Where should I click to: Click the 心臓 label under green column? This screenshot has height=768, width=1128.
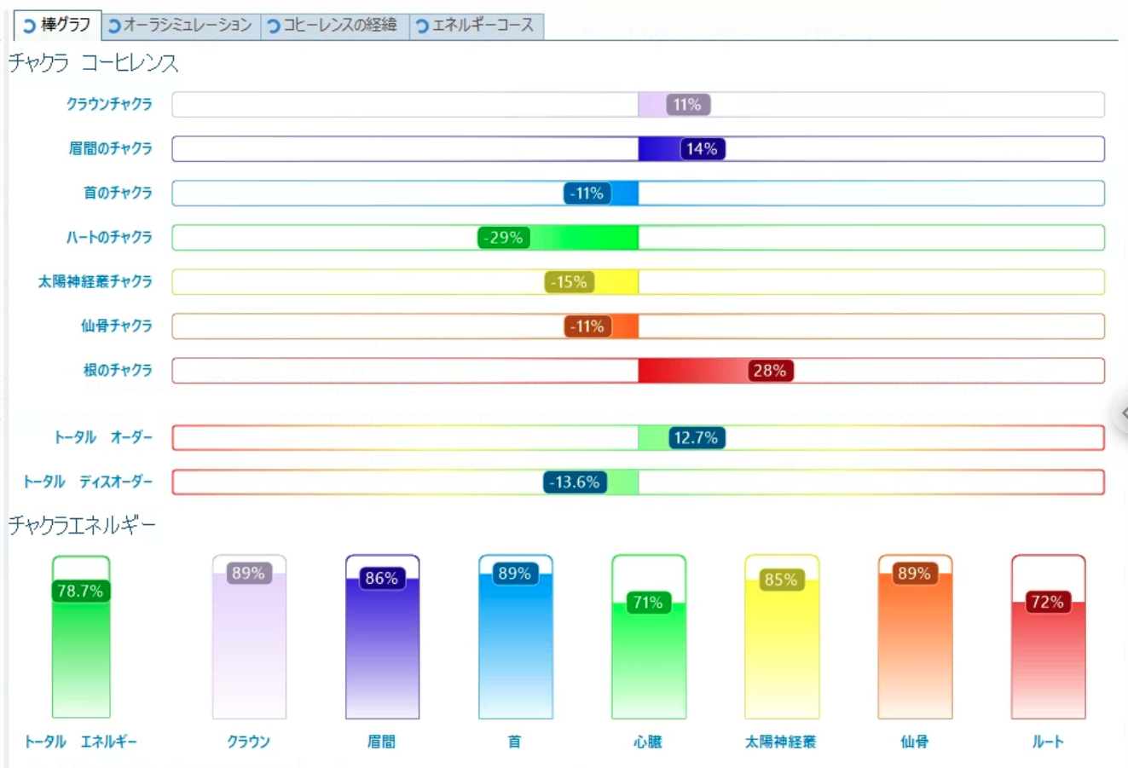click(648, 742)
